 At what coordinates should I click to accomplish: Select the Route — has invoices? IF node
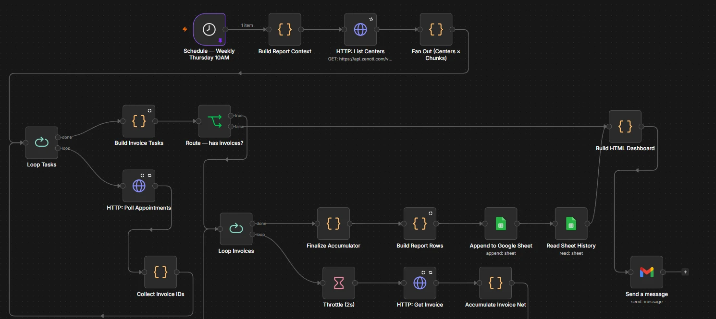[215, 121]
